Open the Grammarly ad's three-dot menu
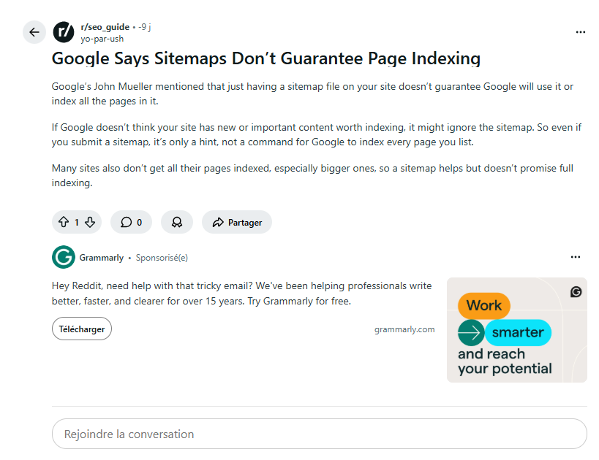 (576, 257)
